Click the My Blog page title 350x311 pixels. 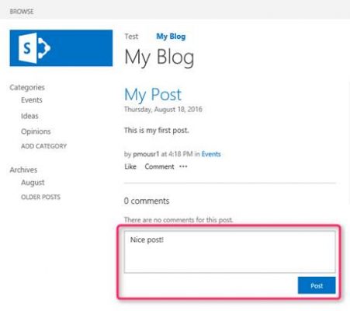159,57
